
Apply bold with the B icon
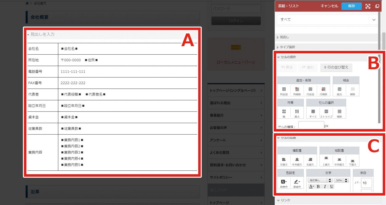coord(318,187)
